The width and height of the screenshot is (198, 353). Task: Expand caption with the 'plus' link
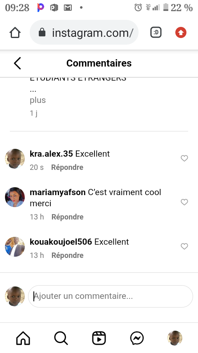[x=38, y=100]
